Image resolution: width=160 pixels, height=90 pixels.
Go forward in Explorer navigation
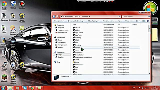[x=57, y=16]
